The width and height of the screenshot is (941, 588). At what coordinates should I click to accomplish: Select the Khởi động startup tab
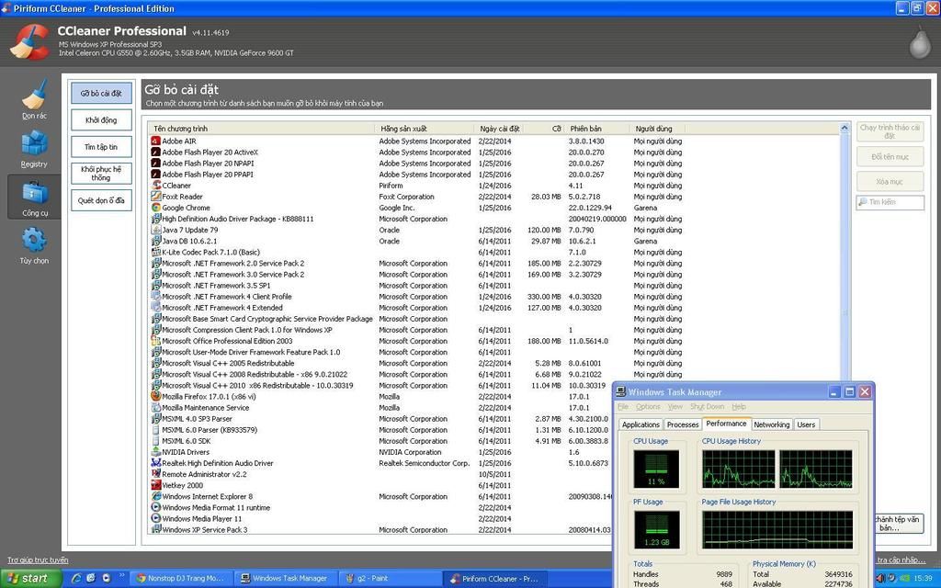101,120
